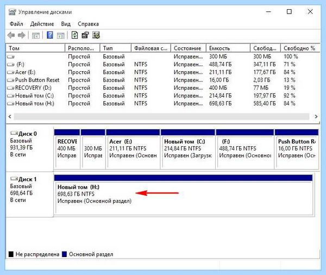Click the blue Основной раздел legend swatch
Screen dimensions: 326x275
point(64,254)
